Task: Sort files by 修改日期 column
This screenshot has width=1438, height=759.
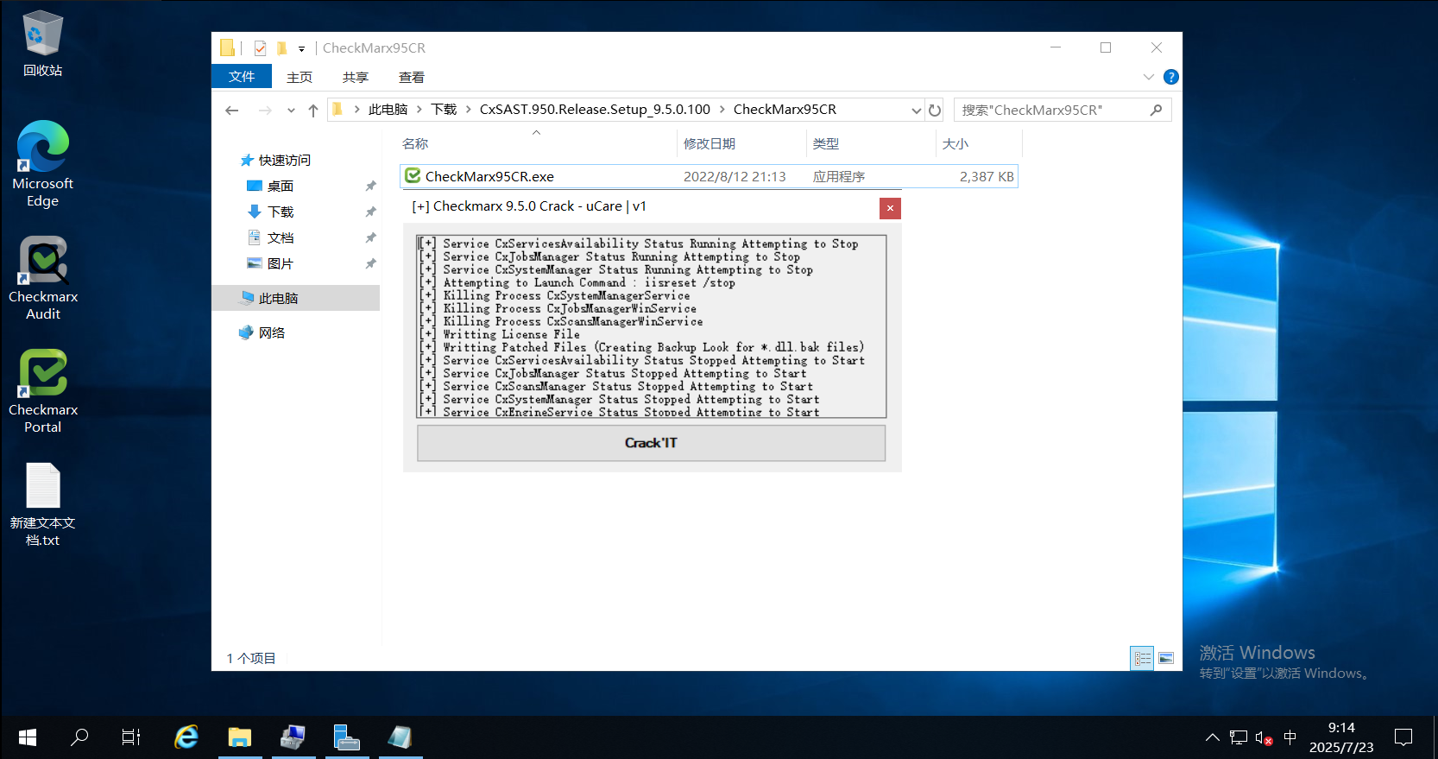Action: (x=710, y=144)
